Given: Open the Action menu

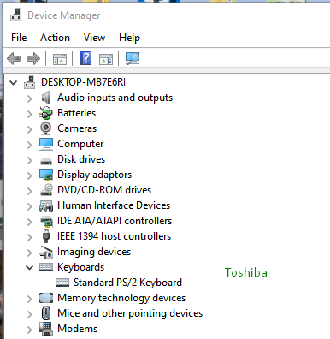Looking at the screenshot, I should (x=55, y=38).
